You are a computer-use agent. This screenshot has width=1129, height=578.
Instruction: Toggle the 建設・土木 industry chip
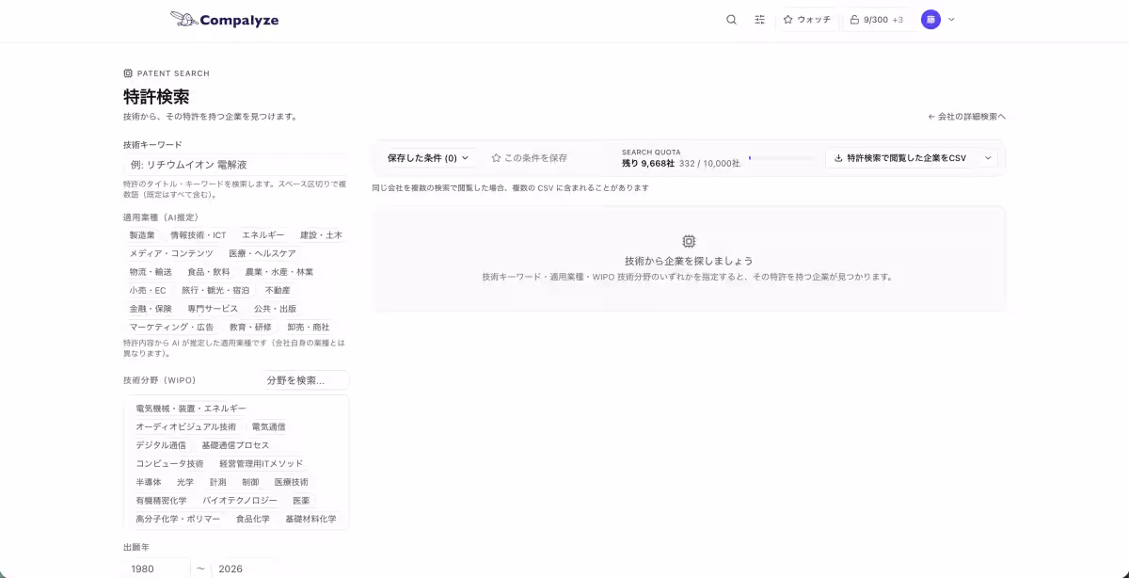tap(321, 235)
